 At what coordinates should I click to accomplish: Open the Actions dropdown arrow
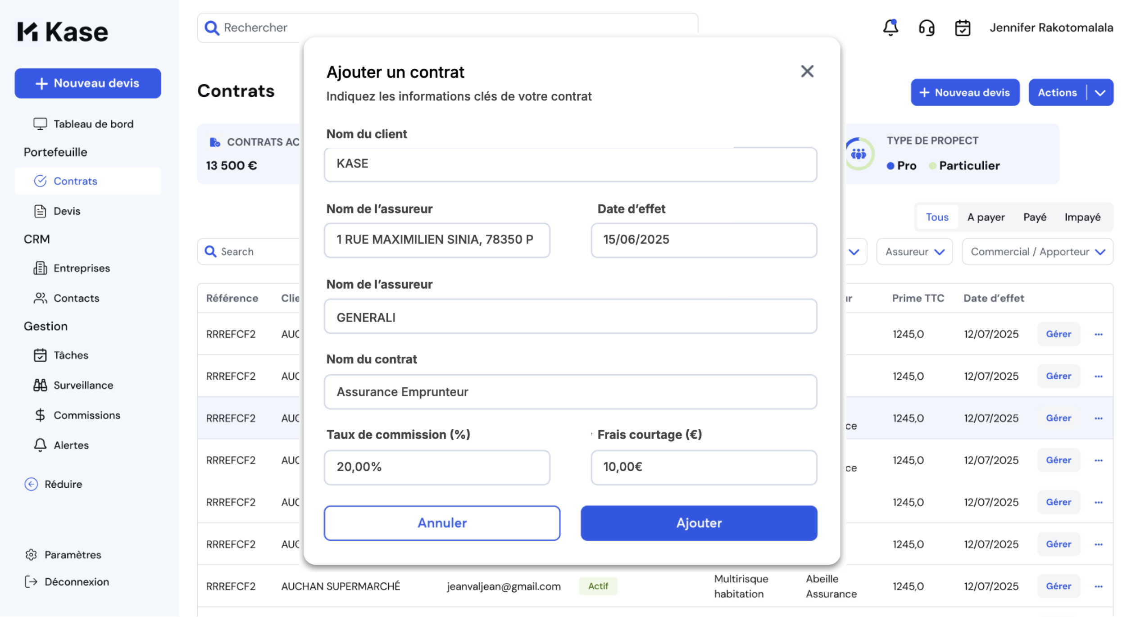tap(1100, 93)
